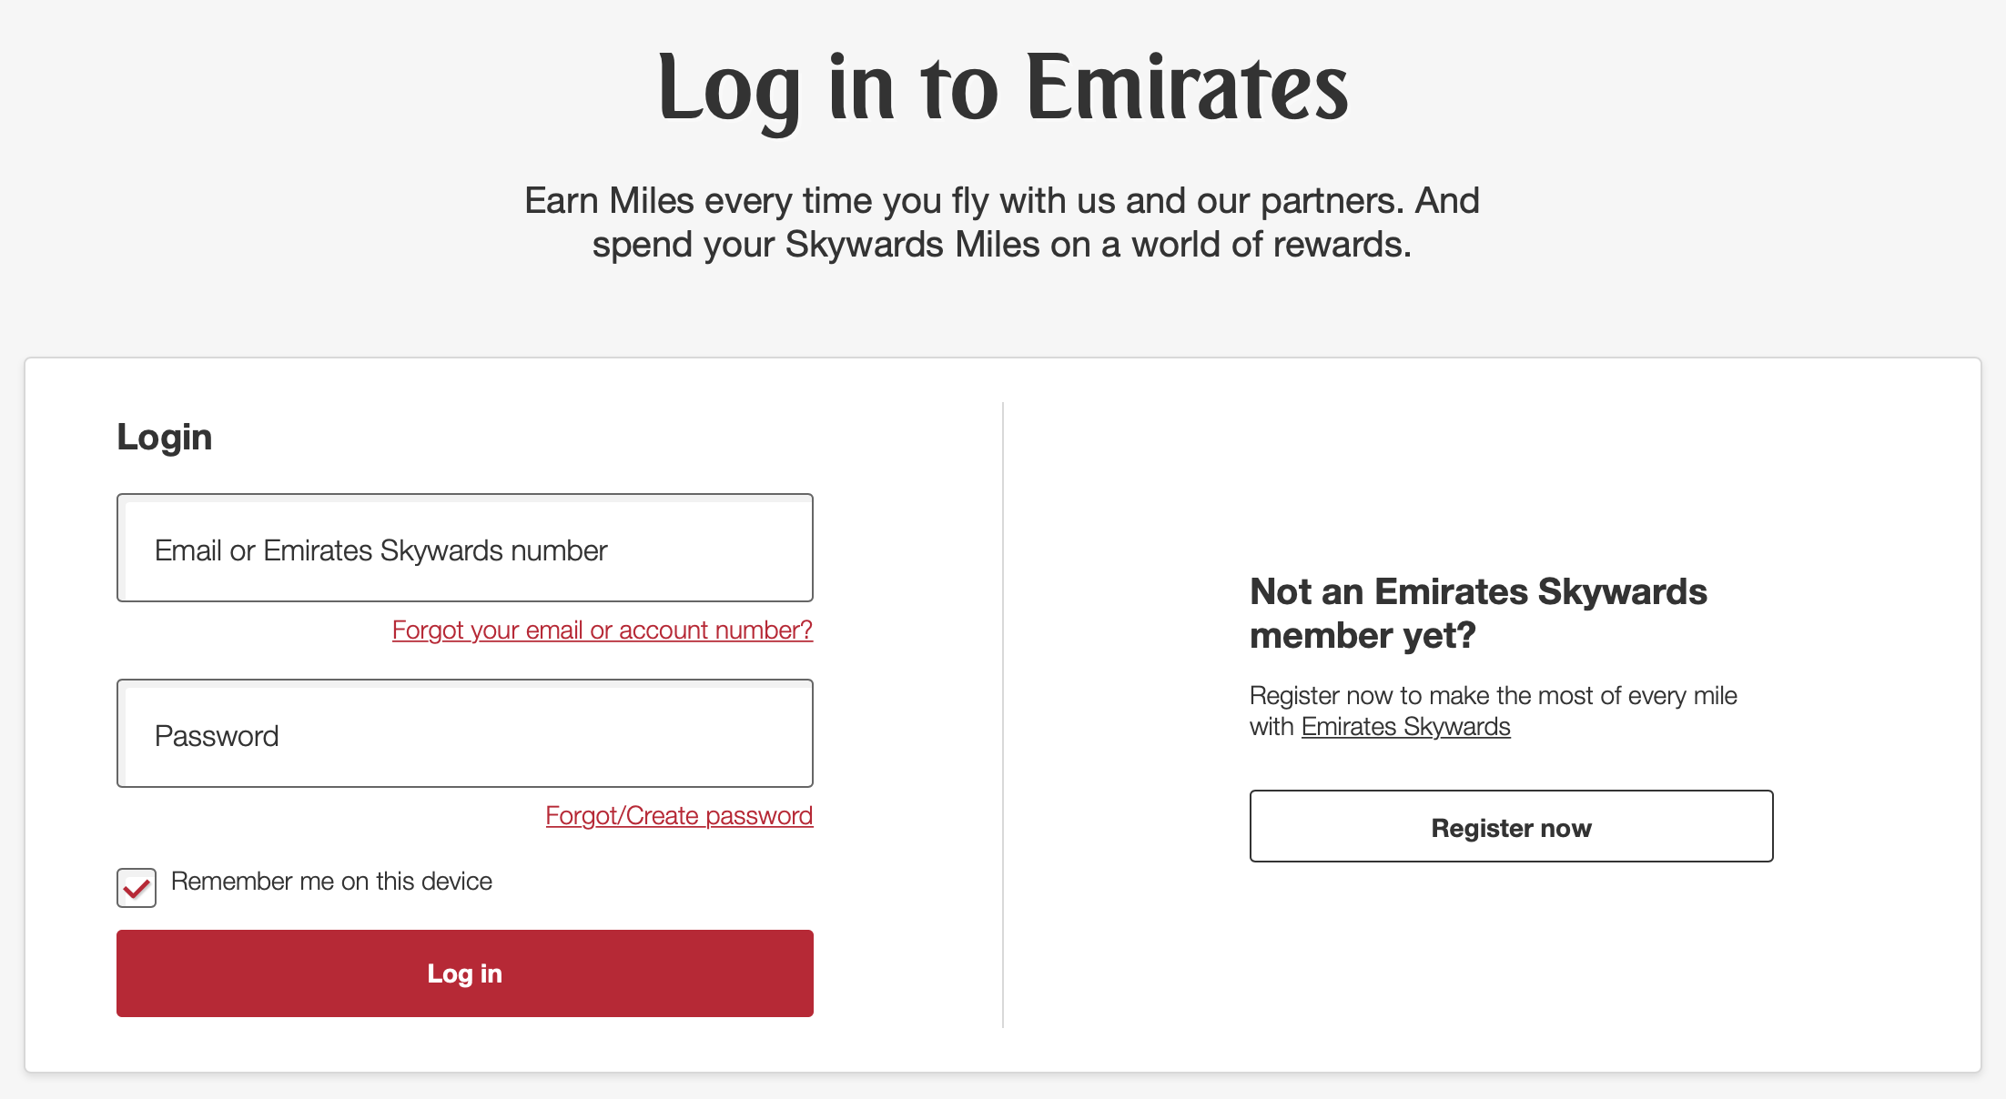Select the email field to enter credentials

click(464, 548)
